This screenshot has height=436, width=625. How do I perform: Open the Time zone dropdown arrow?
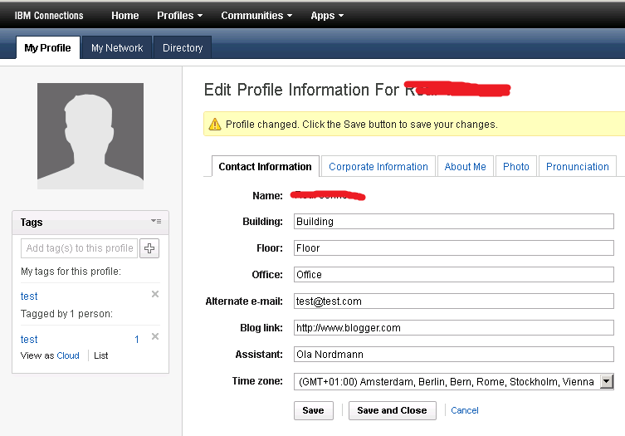607,381
